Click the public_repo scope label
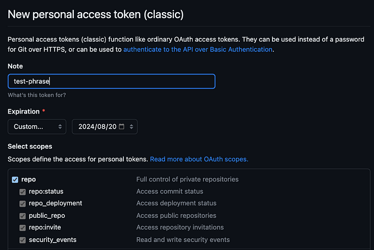Image resolution: width=374 pixels, height=250 pixels. [47, 216]
